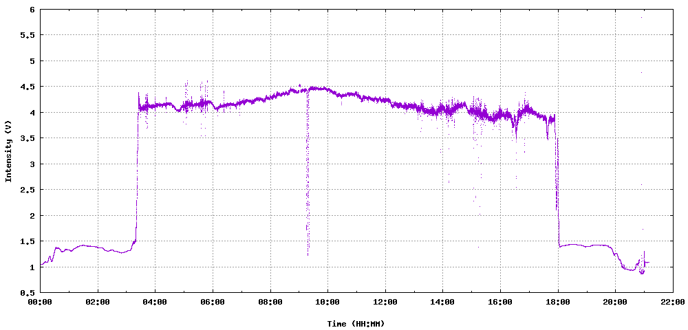This screenshot has width=688, height=330.
Task: Click the y-axis value 4
Action: point(33,113)
